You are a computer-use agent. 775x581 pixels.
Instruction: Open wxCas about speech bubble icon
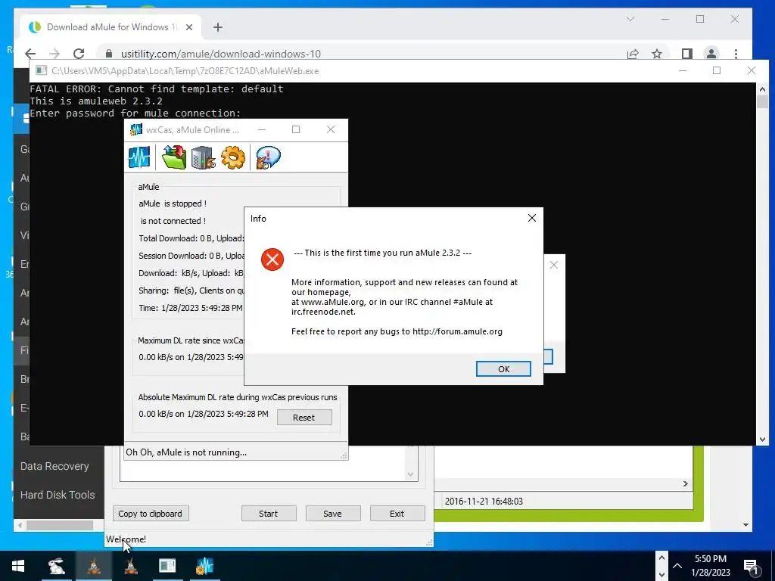[269, 157]
